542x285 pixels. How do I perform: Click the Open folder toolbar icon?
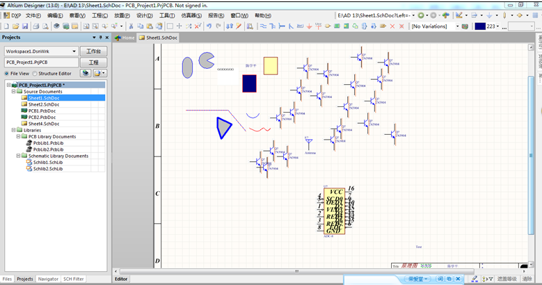[x=17, y=26]
